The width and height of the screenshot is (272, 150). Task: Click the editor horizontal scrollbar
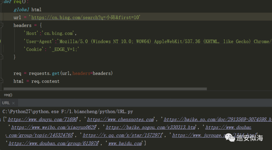click(x=105, y=89)
